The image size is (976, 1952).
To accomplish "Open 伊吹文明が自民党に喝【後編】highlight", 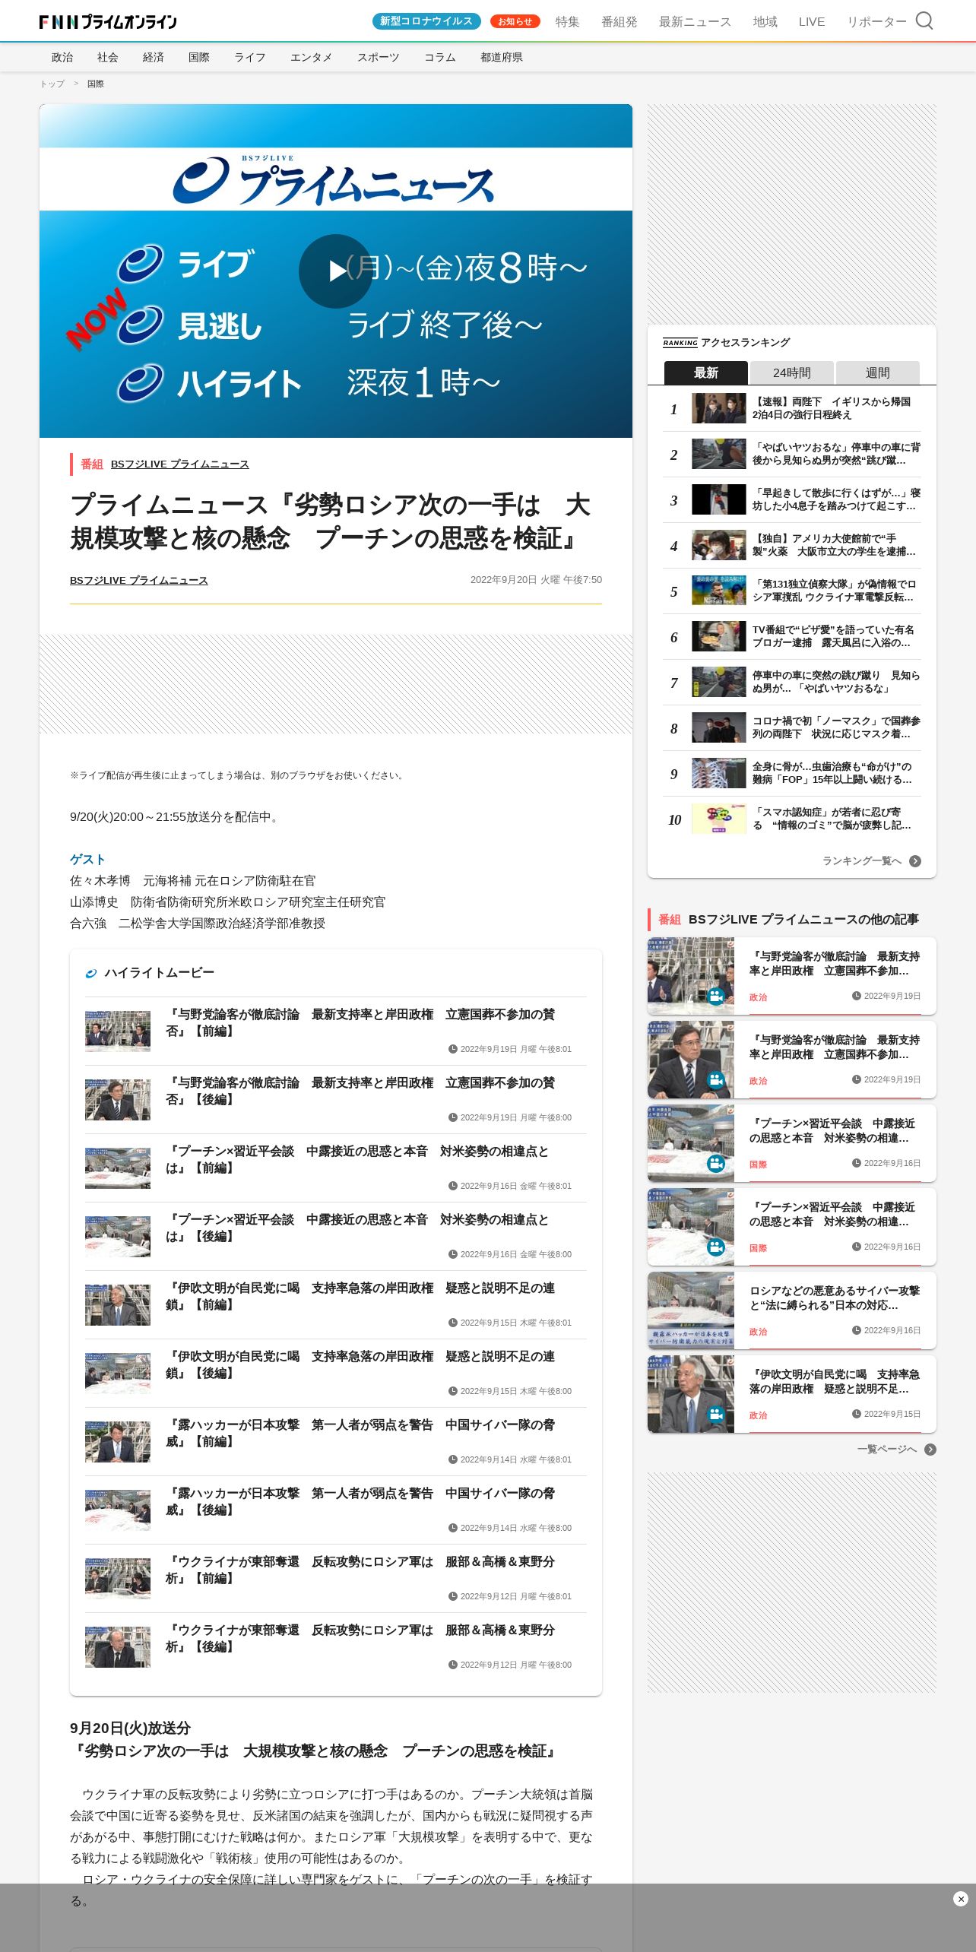I will point(336,1373).
